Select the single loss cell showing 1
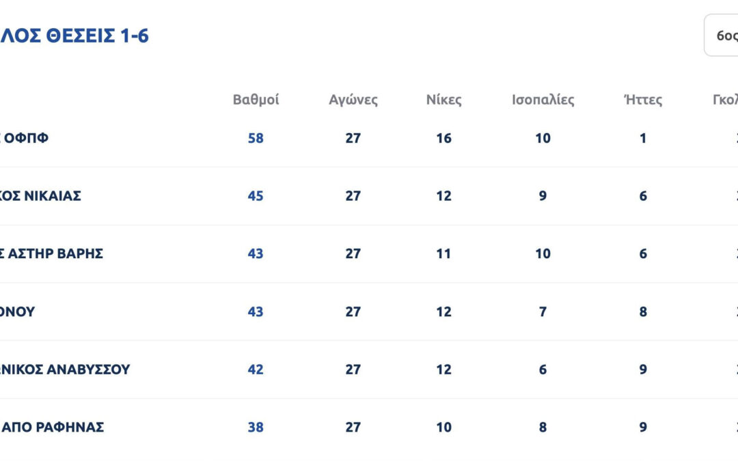The image size is (738, 461). (643, 138)
